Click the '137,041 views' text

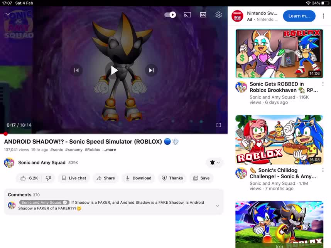[x=17, y=149]
